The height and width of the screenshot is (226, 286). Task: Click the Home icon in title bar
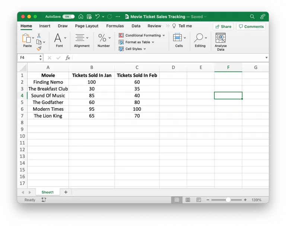(81, 17)
